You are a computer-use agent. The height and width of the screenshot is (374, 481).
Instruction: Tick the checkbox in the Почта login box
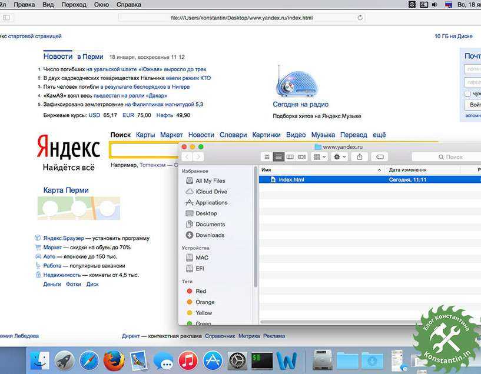click(467, 93)
